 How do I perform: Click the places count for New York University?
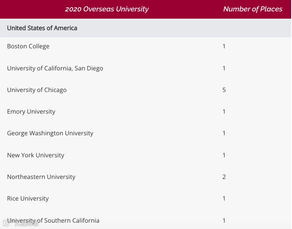[224, 155]
